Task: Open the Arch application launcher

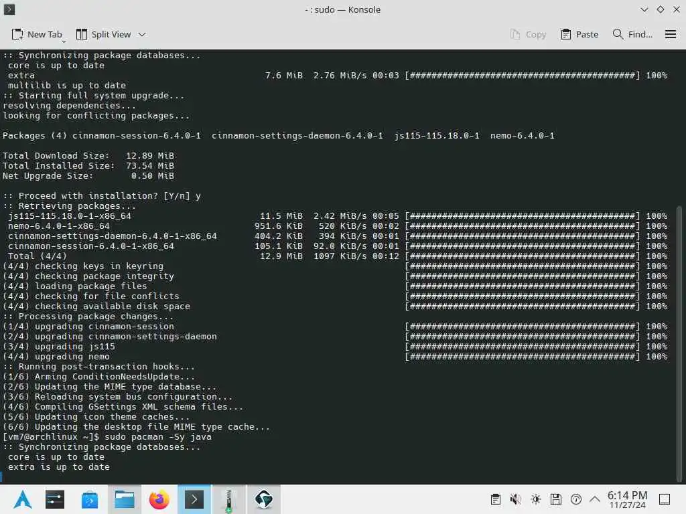Action: [x=22, y=499]
